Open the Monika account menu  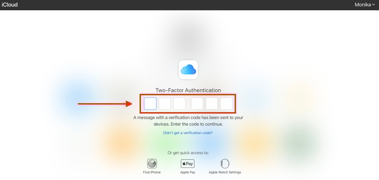[x=365, y=4]
